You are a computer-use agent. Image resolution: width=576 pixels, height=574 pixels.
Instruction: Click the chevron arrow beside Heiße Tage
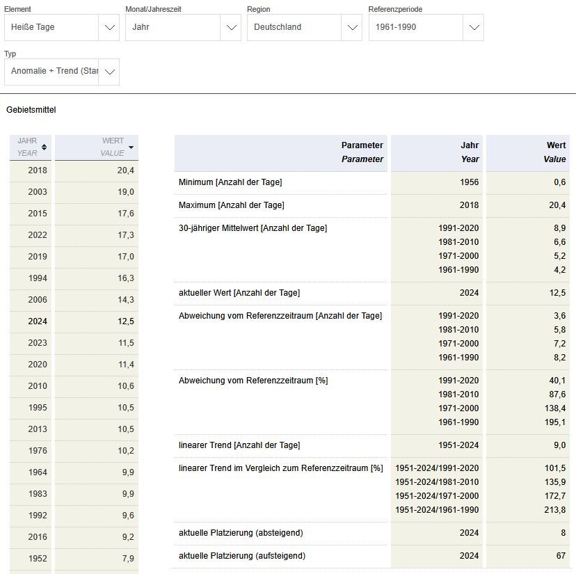(109, 28)
